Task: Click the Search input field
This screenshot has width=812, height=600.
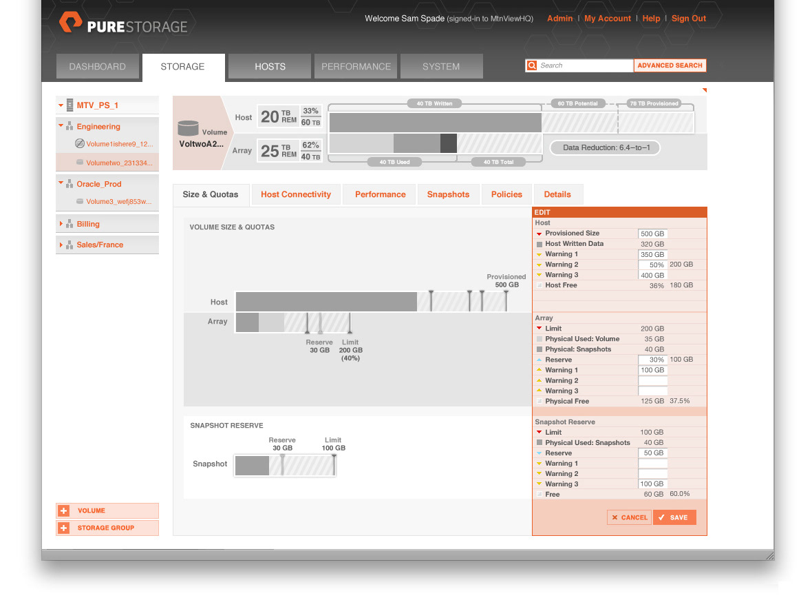Action: [585, 65]
